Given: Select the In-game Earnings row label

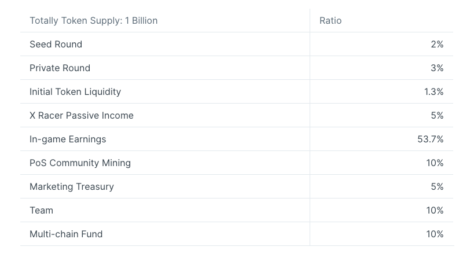Looking at the screenshot, I should [x=68, y=139].
